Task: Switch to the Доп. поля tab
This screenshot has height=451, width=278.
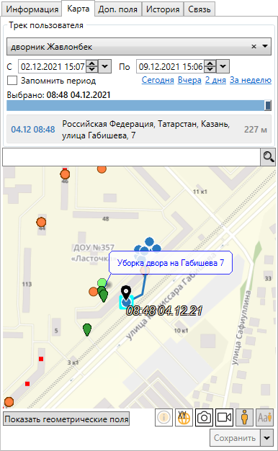Action: pos(118,9)
